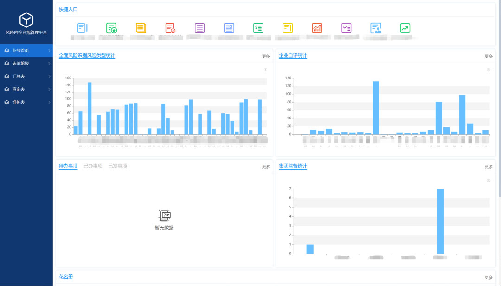Expand the 表单填报 sidebar menu
This screenshot has height=286, width=501.
click(26, 64)
